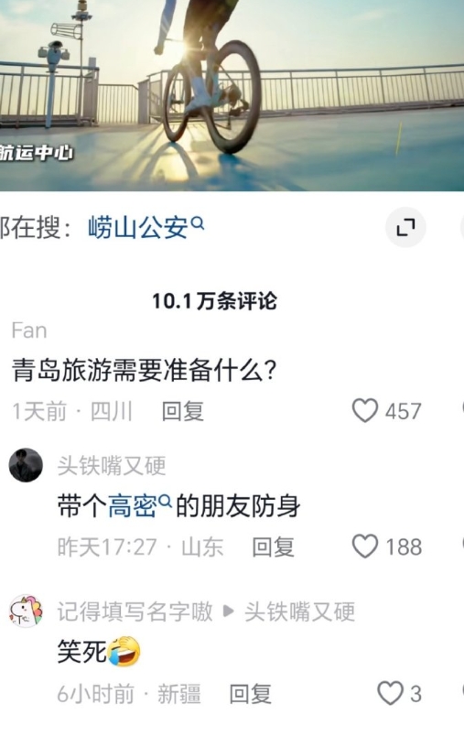The image size is (464, 736).
Task: Reply to Fan's comment about 青岛旅游
Action: click(182, 412)
